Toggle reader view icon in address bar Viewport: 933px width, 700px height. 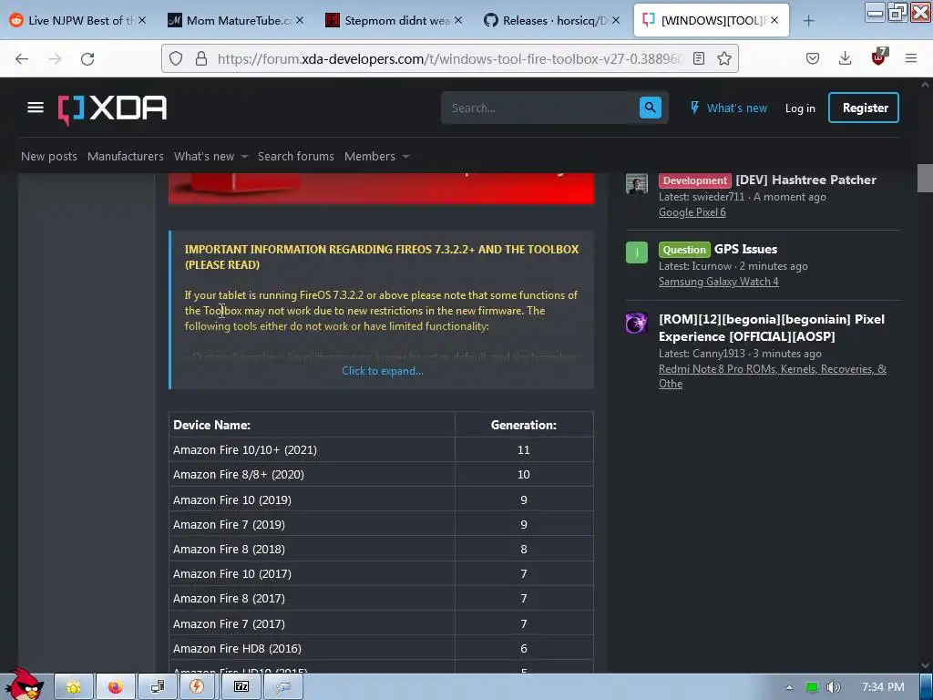point(699,58)
